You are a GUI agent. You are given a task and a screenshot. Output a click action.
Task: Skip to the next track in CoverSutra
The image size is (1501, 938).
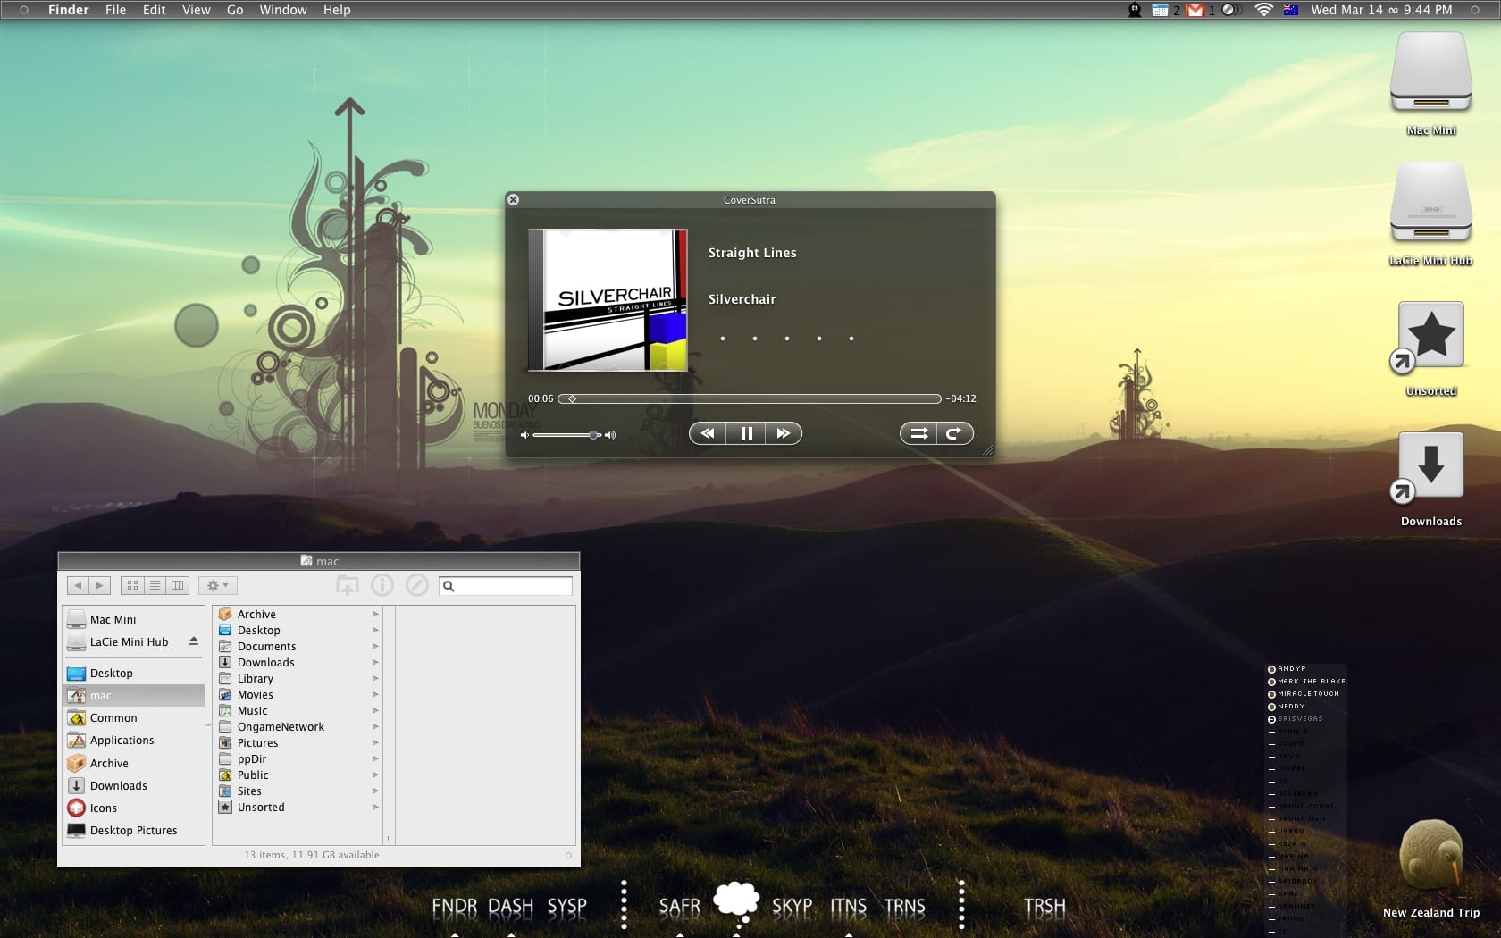784,433
